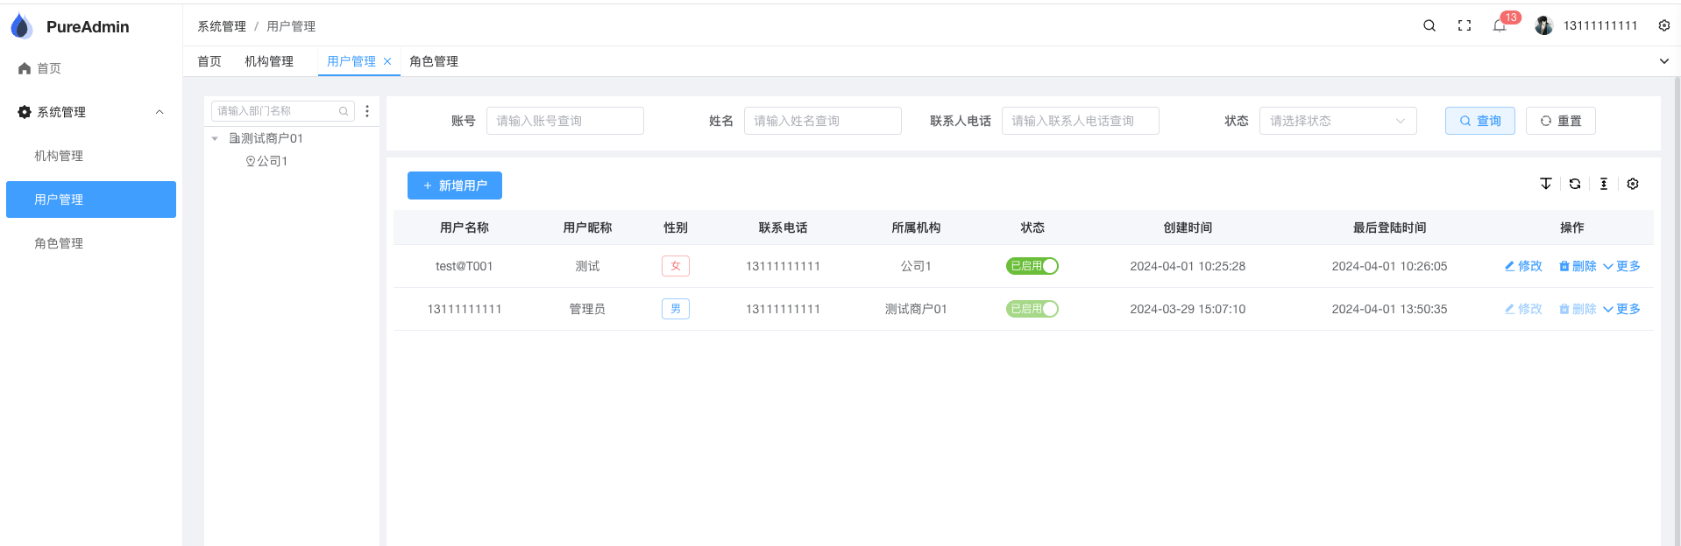Viewport: 1681px width, 546px height.
Task: Open system settings gear in top header
Action: 1664,25
